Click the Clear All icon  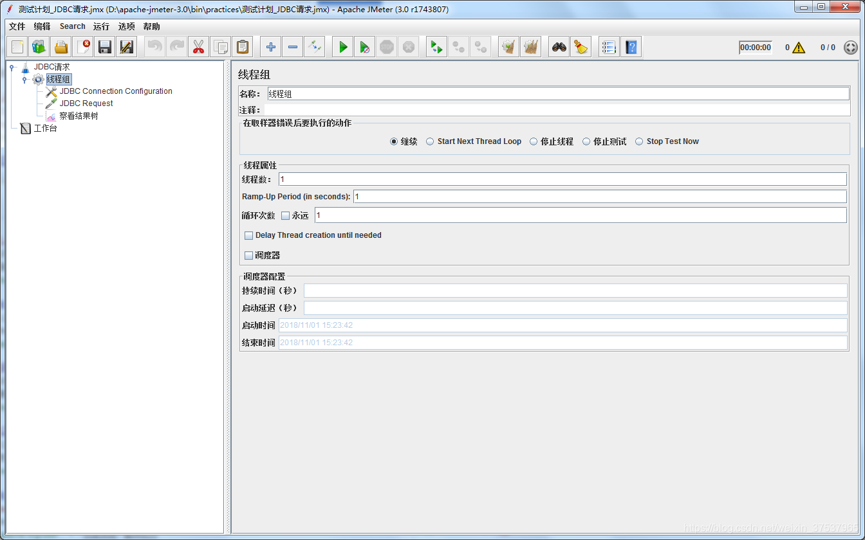(x=531, y=47)
